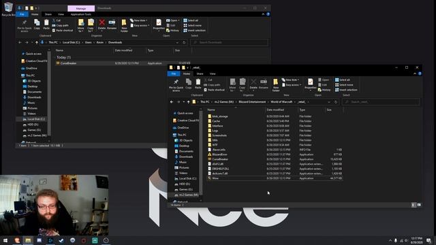Sort by Size column in _retail_ window
The height and width of the screenshot is (245, 436).
tap(334, 110)
